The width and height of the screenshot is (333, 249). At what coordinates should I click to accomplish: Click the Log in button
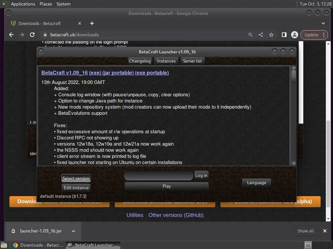[x=201, y=175]
